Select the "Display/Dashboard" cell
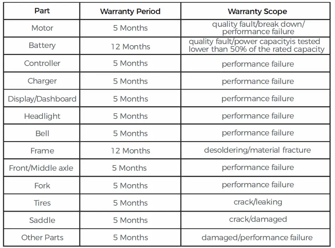335x248 pixels. pyautogui.click(x=42, y=99)
